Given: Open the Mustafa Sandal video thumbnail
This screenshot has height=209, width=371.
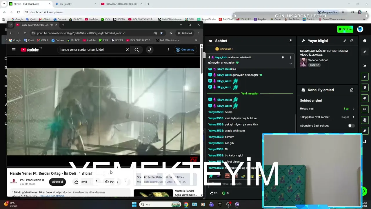Looking at the screenshot, I should coord(153,193).
